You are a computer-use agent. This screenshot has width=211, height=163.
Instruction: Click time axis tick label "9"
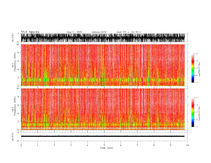[x=171, y=145]
